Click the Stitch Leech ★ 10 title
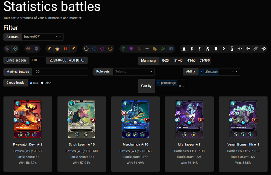271x175 pixels. 82,144
